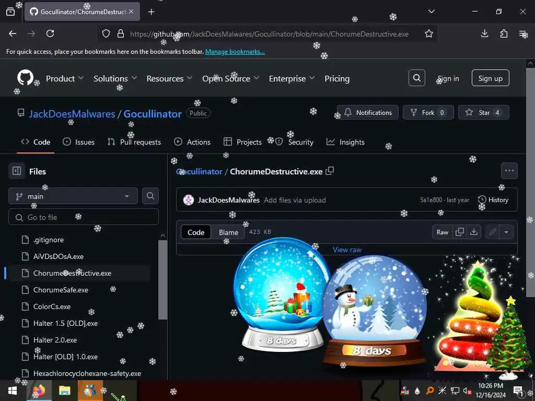The height and width of the screenshot is (401, 535).
Task: Bookmark this page with the star icon
Action: pyautogui.click(x=429, y=33)
